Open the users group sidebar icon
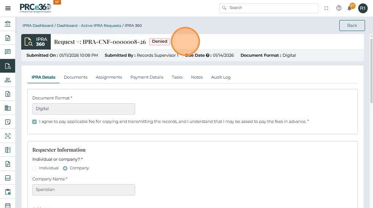Screen dimensions: 373x208 [8, 80]
